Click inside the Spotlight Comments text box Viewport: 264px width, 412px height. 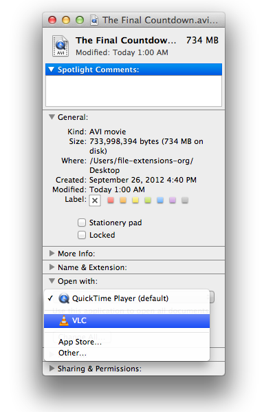pyautogui.click(x=133, y=91)
